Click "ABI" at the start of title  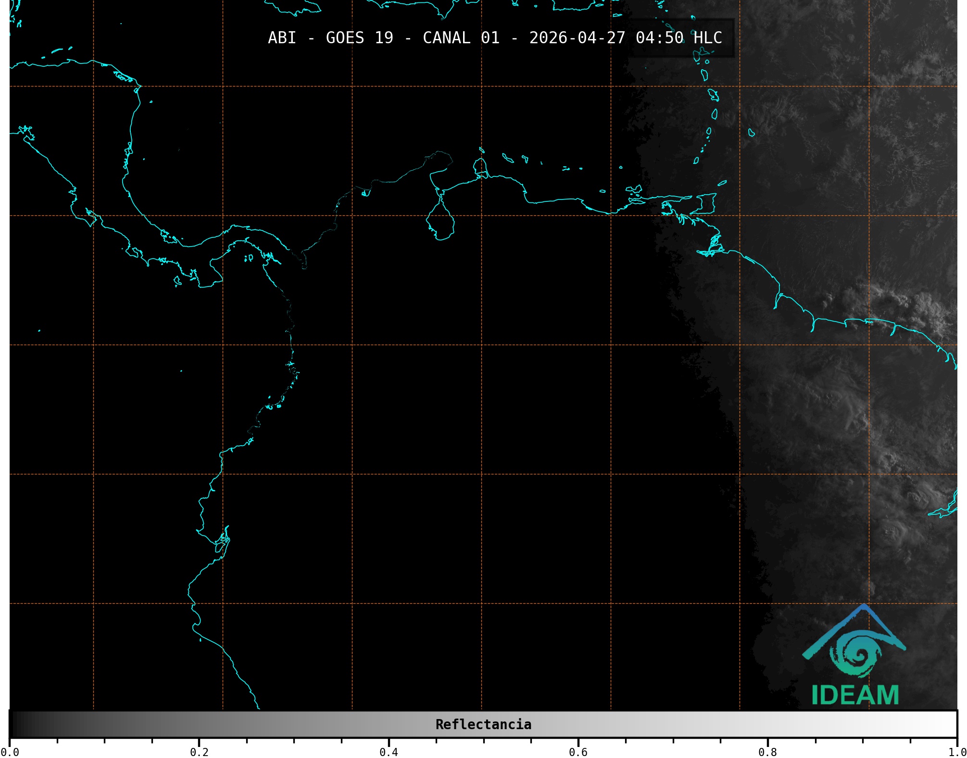point(282,38)
